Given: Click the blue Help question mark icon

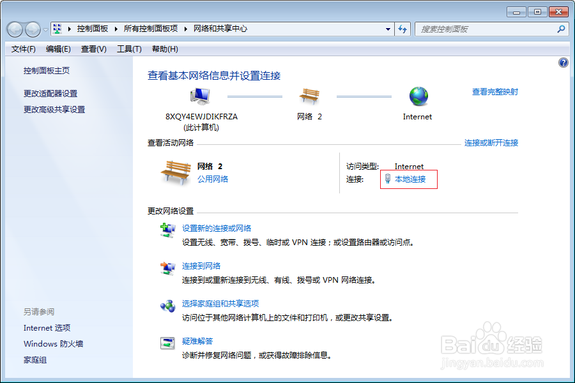Looking at the screenshot, I should pos(562,63).
